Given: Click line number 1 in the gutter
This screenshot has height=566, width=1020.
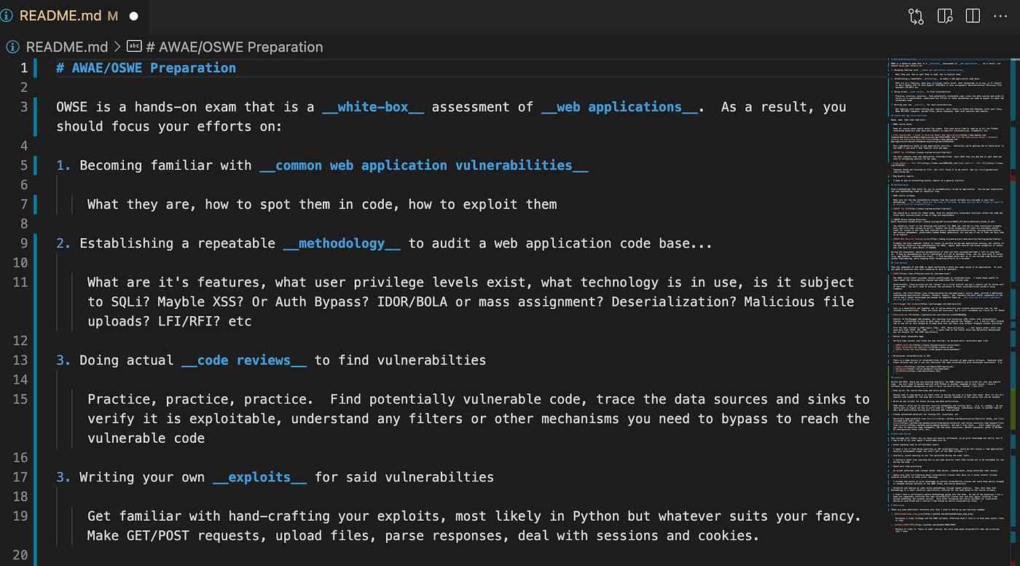Looking at the screenshot, I should [x=23, y=68].
